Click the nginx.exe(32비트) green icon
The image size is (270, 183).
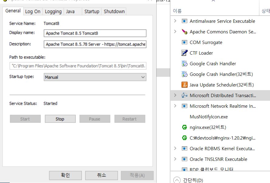185,127
